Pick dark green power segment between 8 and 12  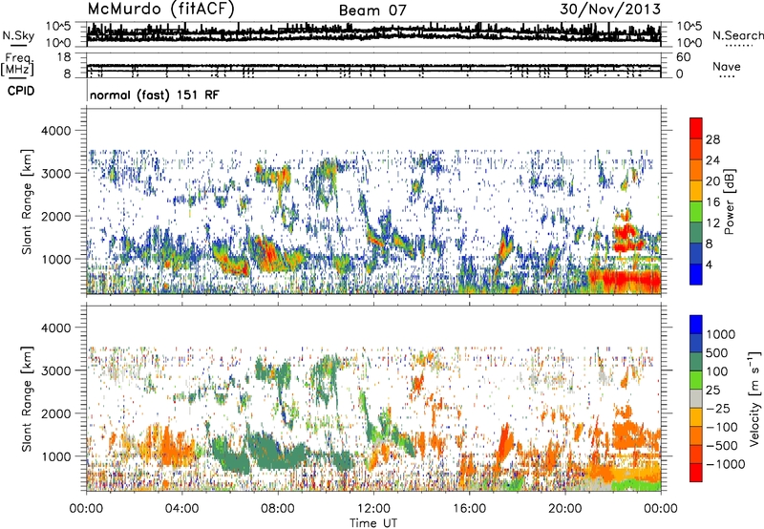pyautogui.click(x=696, y=233)
